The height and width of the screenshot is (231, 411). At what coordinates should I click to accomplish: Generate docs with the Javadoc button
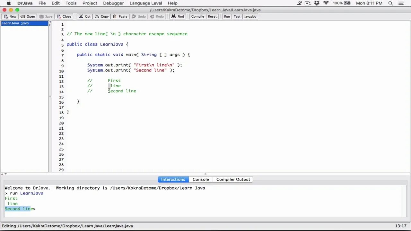click(x=250, y=16)
